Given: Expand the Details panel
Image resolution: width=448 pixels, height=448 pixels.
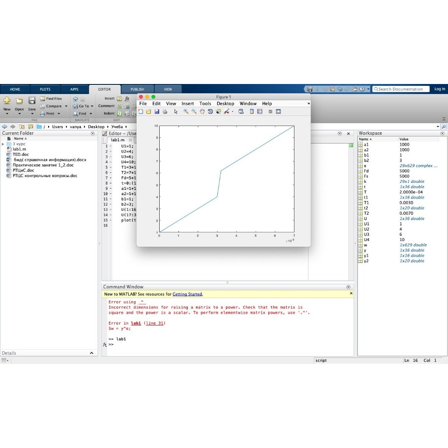Looking at the screenshot, I should (91, 353).
